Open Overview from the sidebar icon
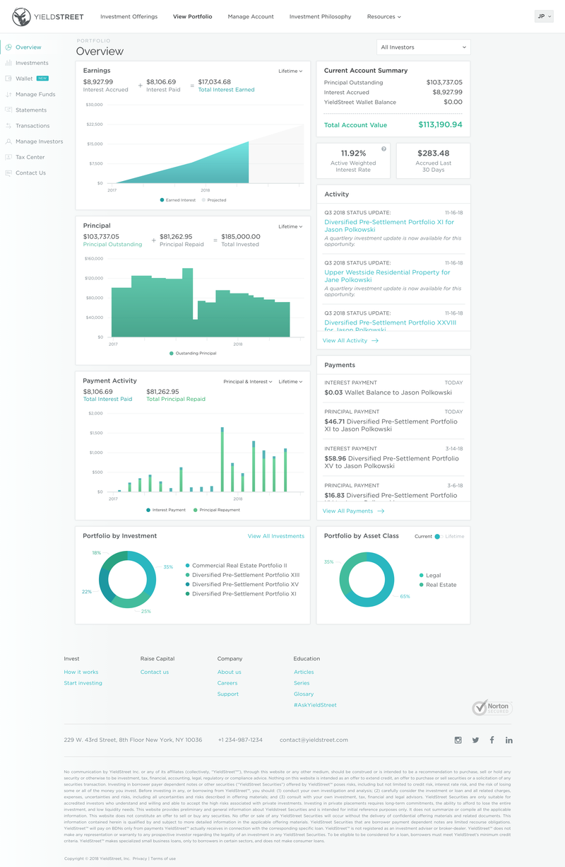 tap(8, 47)
